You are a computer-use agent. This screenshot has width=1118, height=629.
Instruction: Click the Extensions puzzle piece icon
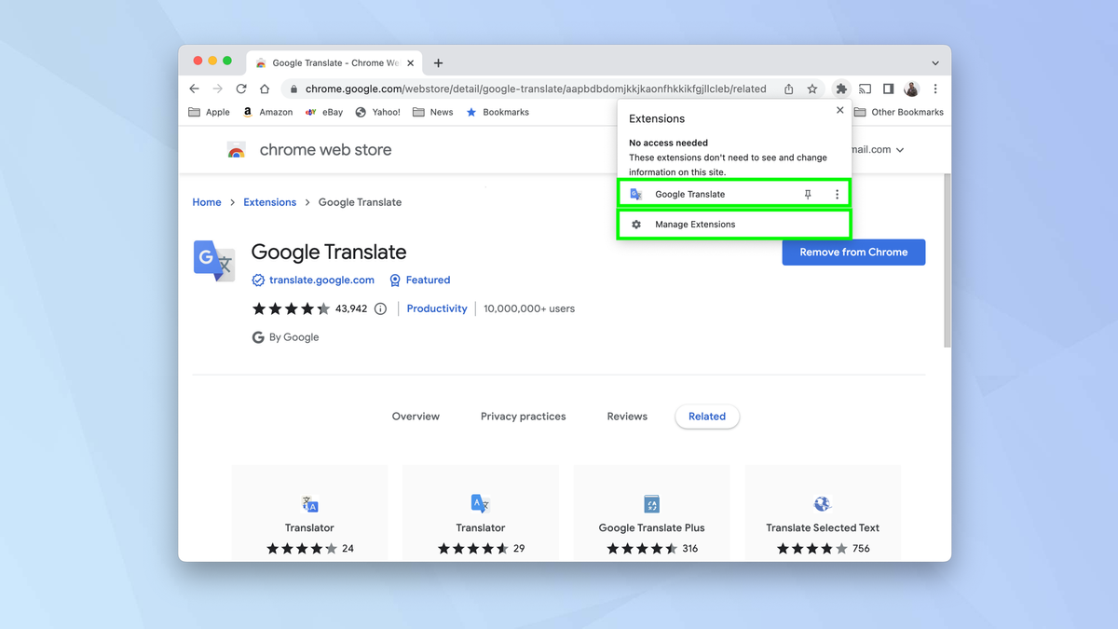point(840,89)
